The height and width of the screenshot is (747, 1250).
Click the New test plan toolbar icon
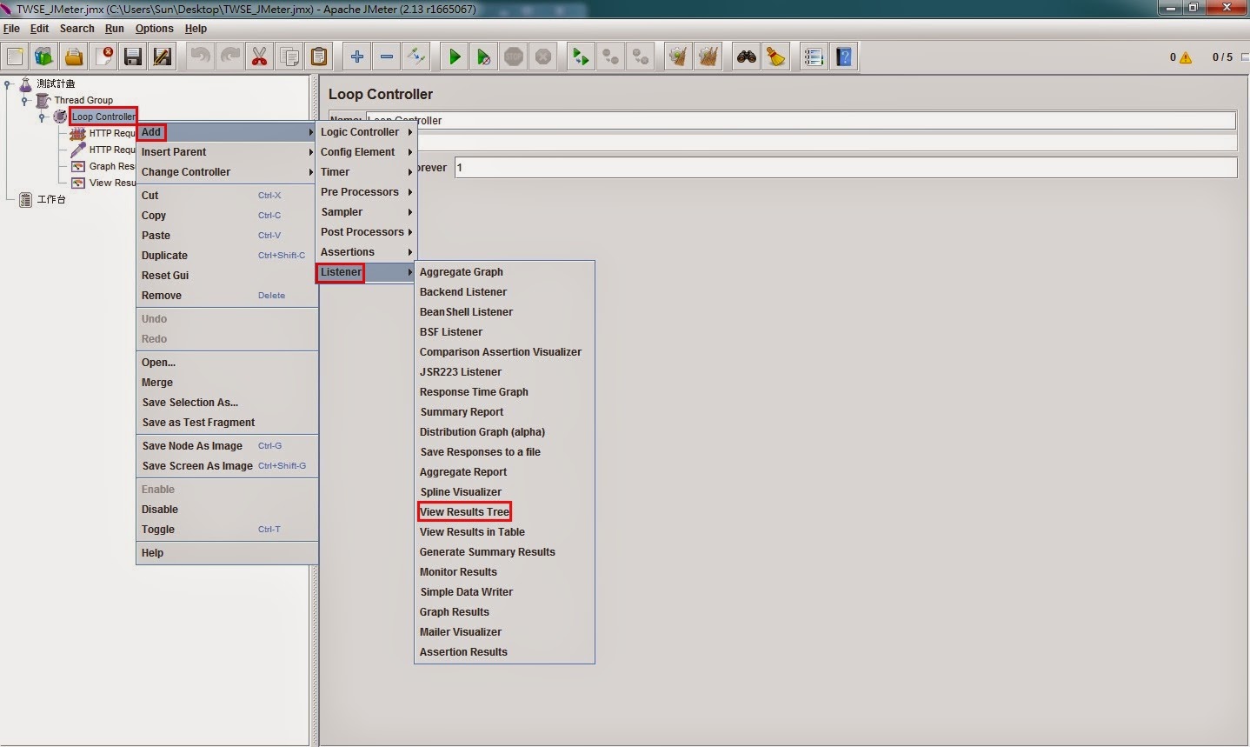click(x=15, y=57)
